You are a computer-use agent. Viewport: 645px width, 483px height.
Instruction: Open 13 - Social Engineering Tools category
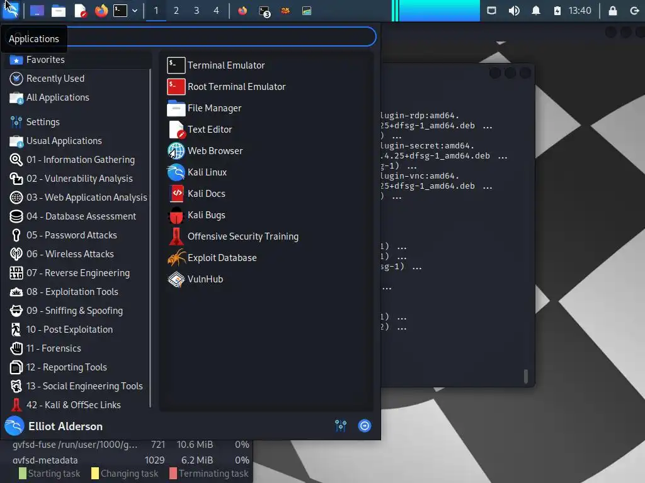77,387
